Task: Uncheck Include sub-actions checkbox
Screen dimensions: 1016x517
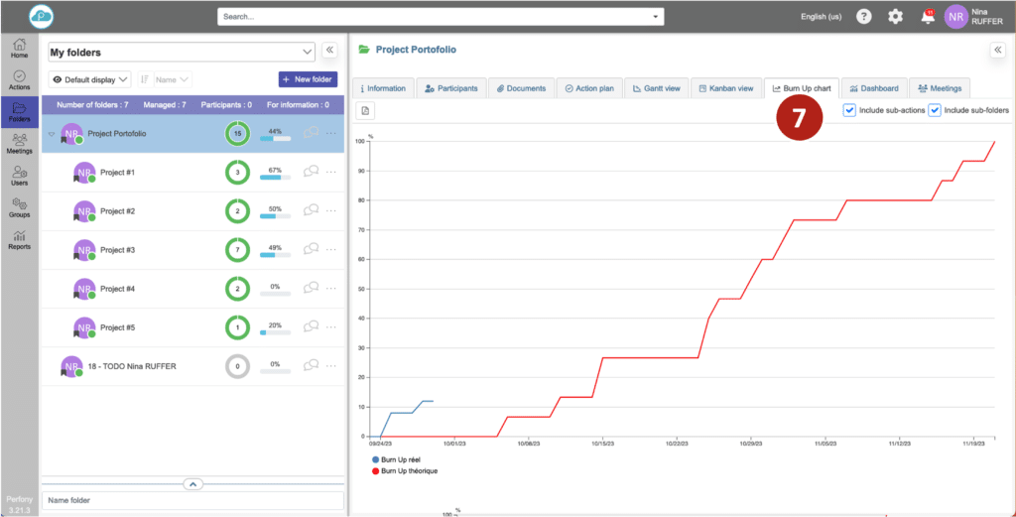Action: pos(849,110)
